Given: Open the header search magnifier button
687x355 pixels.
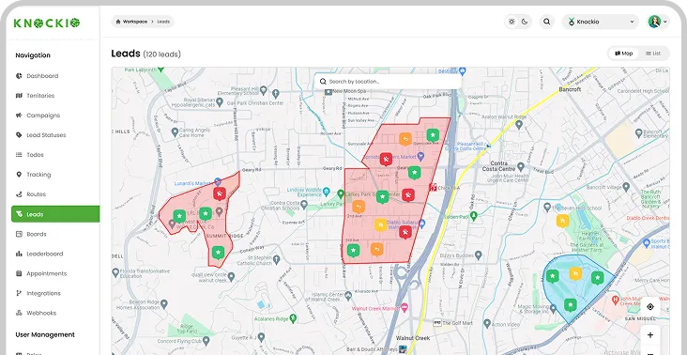Looking at the screenshot, I should 547,22.
